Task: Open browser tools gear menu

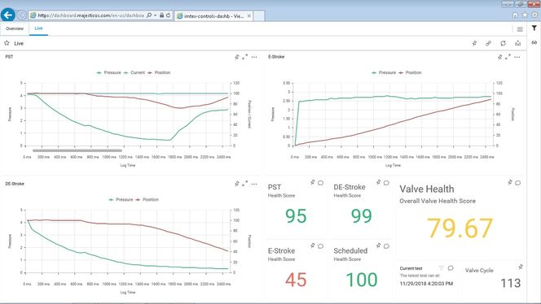Action: (x=534, y=15)
